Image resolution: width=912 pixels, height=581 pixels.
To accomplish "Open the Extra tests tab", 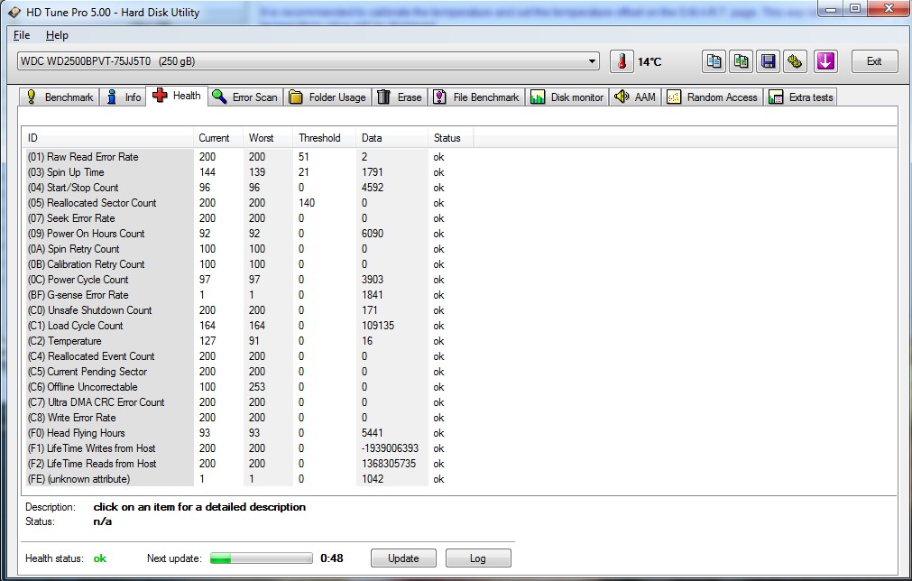I will pos(801,97).
